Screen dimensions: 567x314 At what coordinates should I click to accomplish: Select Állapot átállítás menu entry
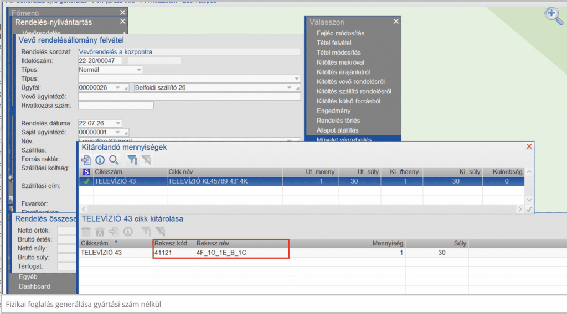[x=337, y=130]
